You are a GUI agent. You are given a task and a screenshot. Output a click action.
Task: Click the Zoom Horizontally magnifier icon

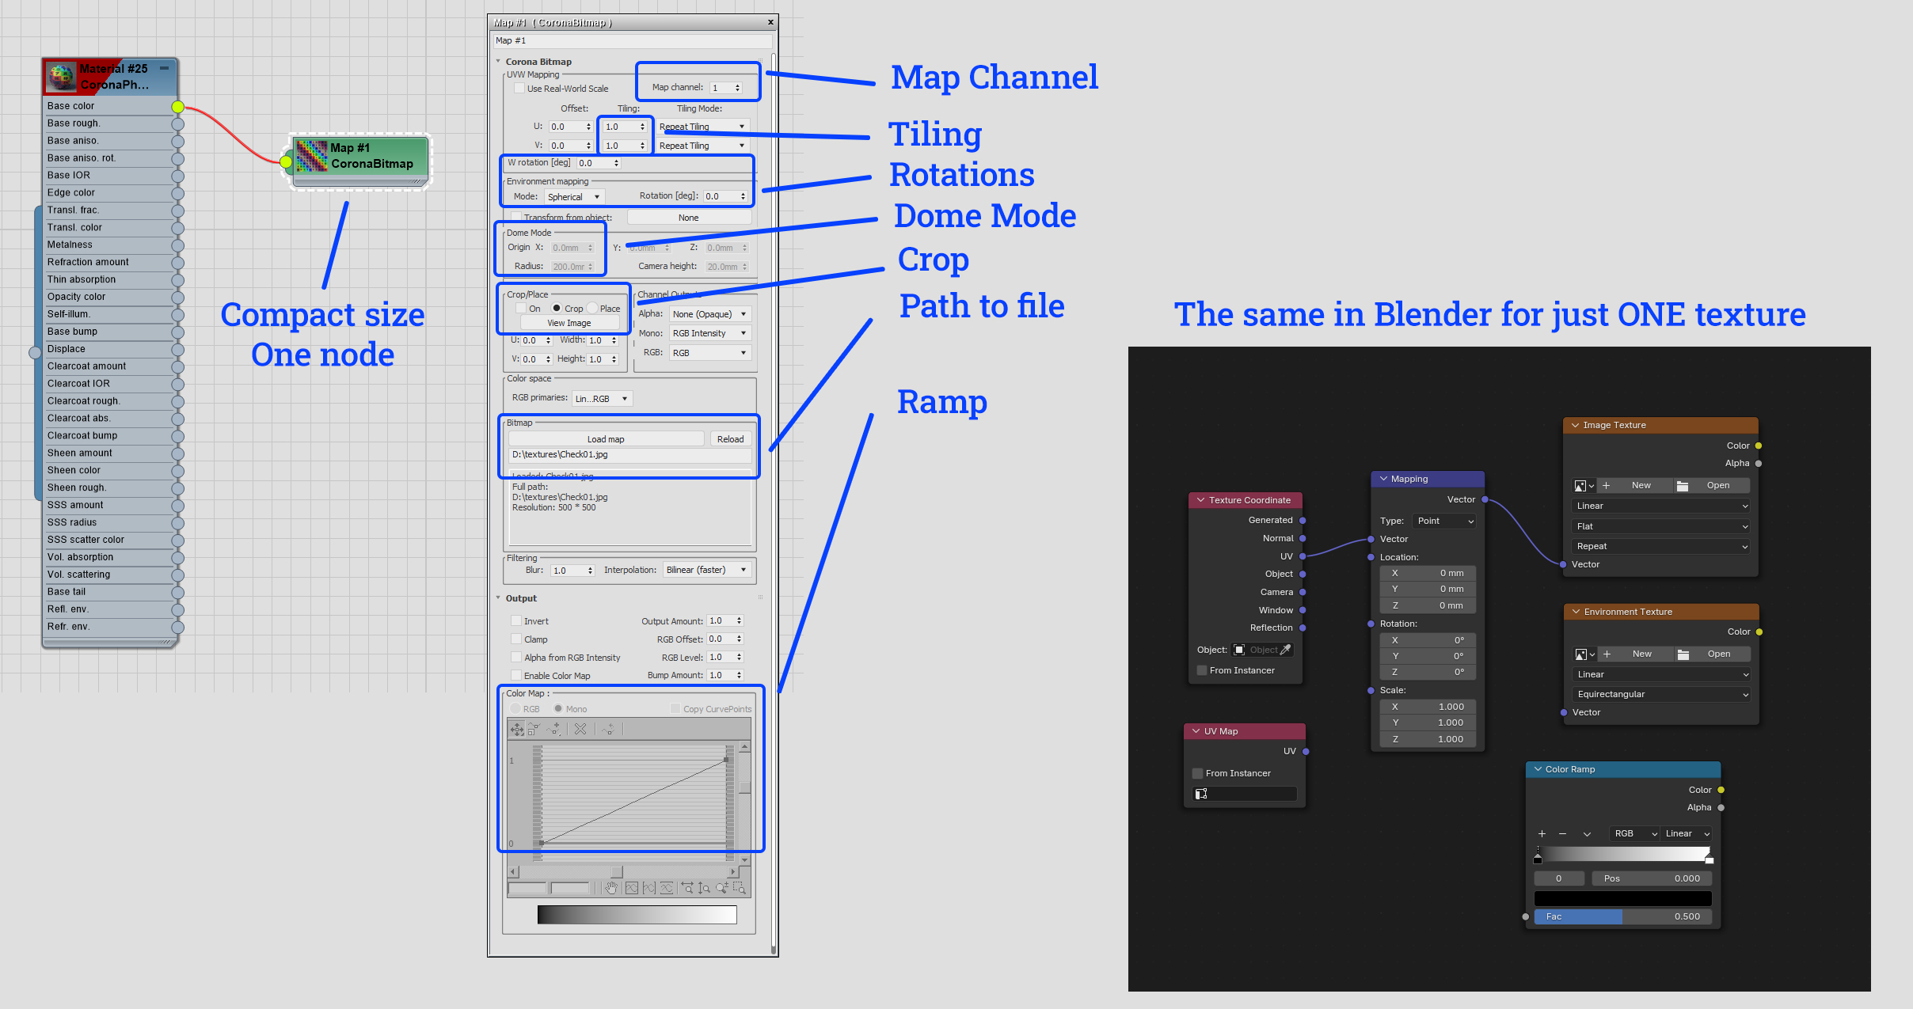(686, 888)
